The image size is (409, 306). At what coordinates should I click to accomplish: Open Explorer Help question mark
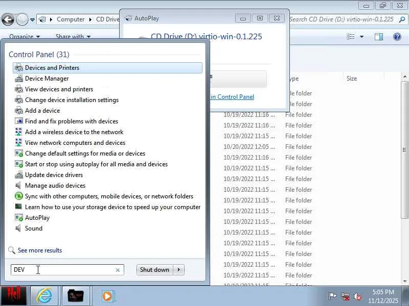click(x=397, y=37)
